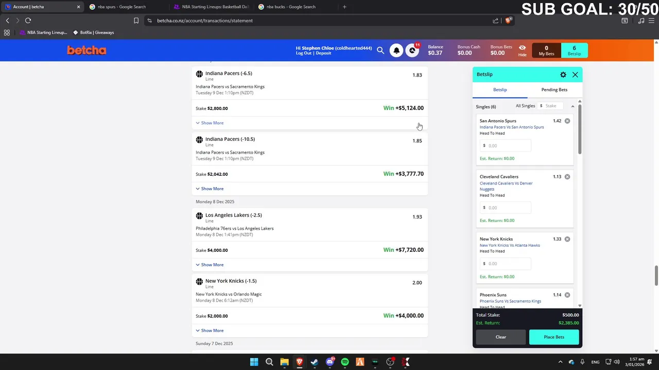Reload the page
Viewport: 659px width, 370px height.
pyautogui.click(x=28, y=21)
